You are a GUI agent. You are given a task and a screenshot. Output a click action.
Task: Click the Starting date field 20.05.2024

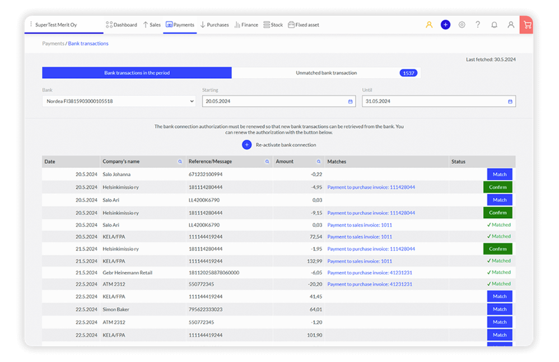(x=279, y=101)
